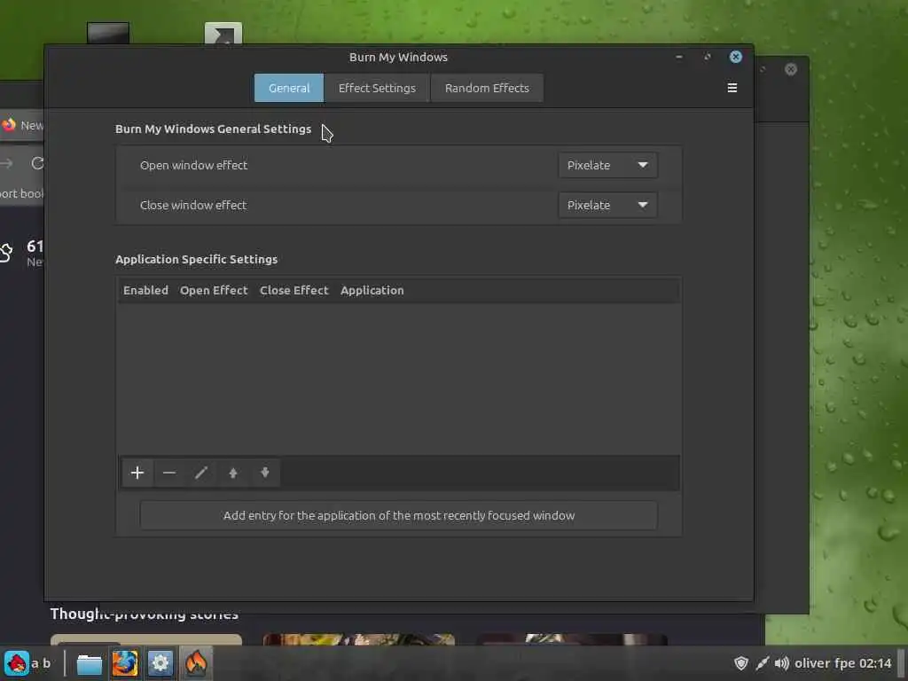Open the volume control in system tray
908x681 pixels.
782,663
